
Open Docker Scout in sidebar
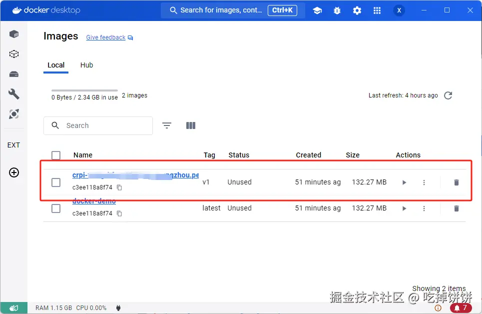(x=14, y=114)
